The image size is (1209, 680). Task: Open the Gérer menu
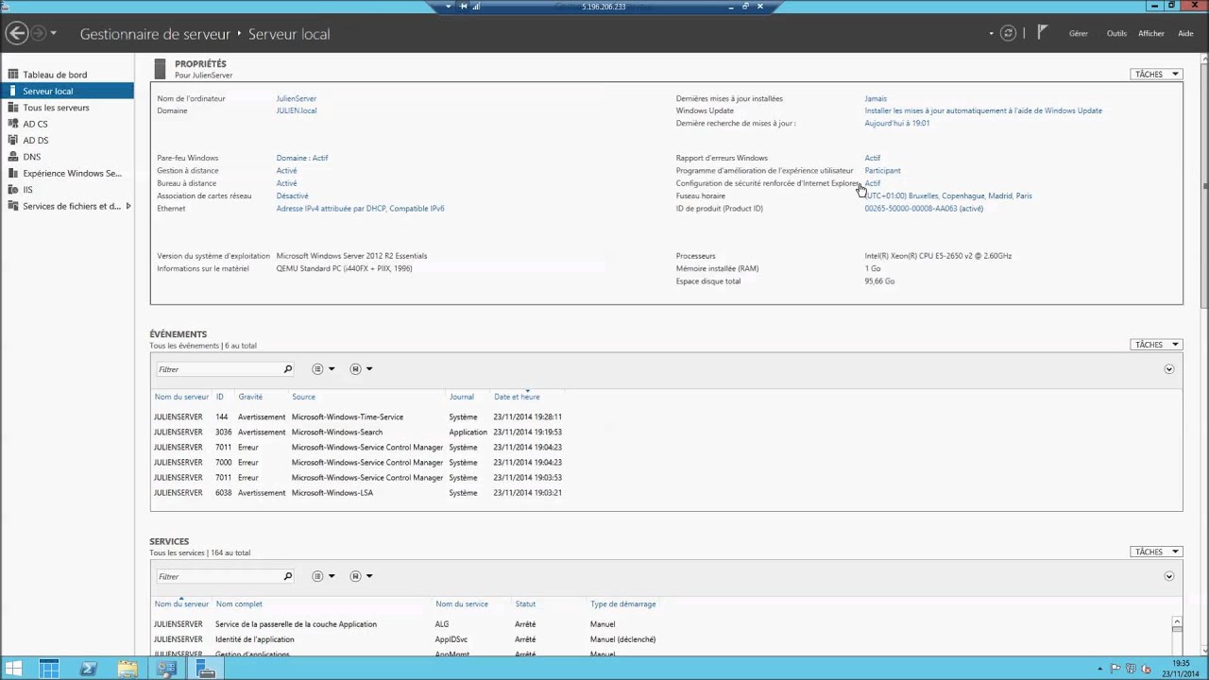(1079, 33)
